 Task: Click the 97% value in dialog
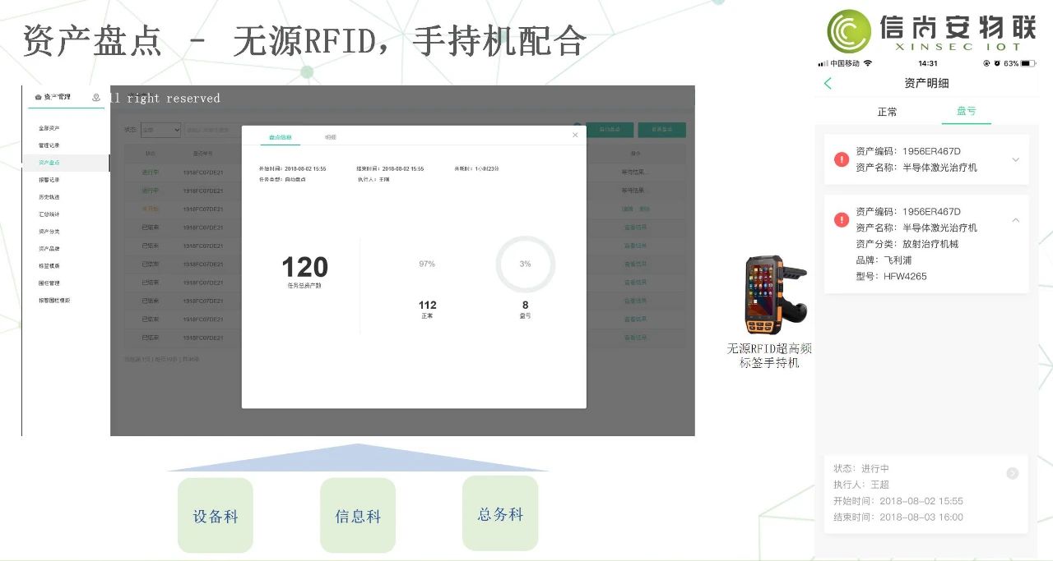pyautogui.click(x=427, y=264)
